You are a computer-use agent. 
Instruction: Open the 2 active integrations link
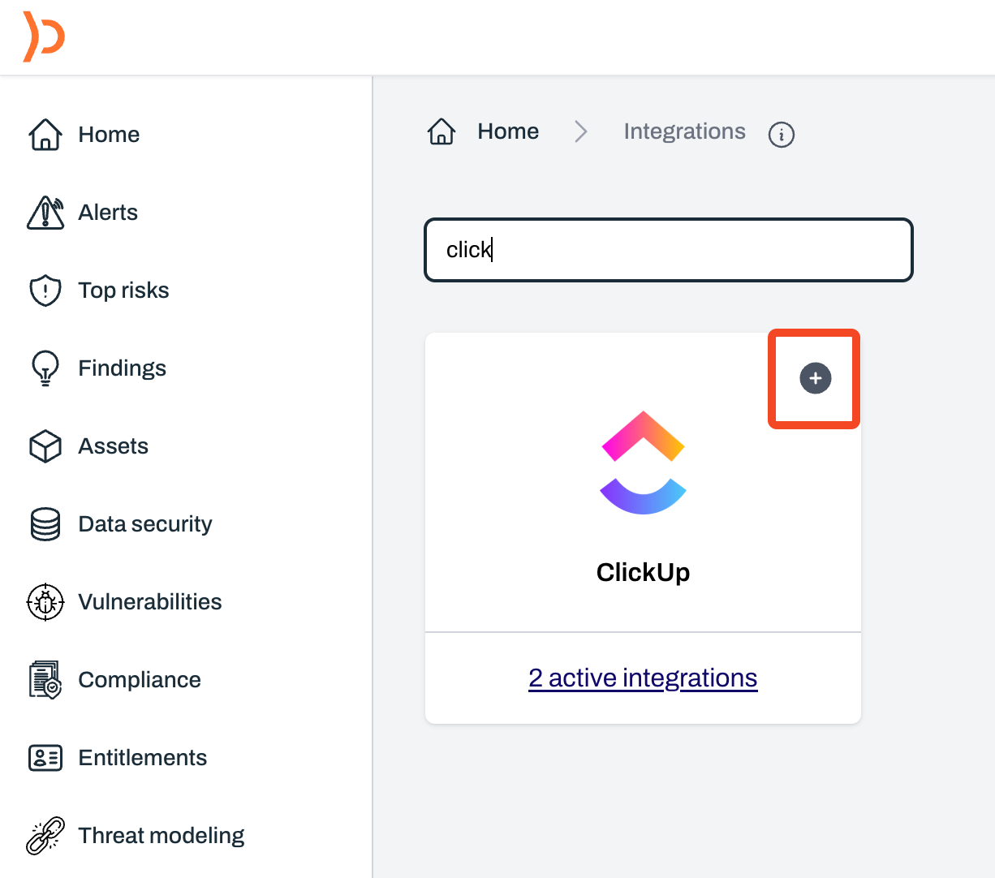click(643, 678)
